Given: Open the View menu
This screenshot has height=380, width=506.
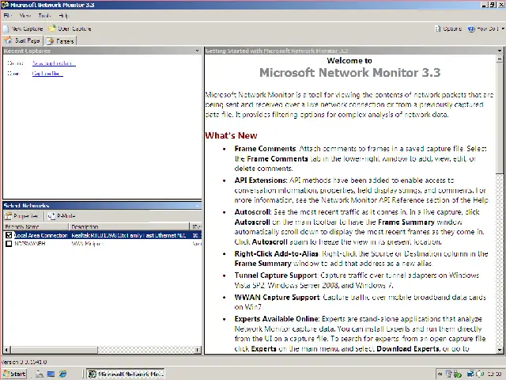Looking at the screenshot, I should 25,16.
